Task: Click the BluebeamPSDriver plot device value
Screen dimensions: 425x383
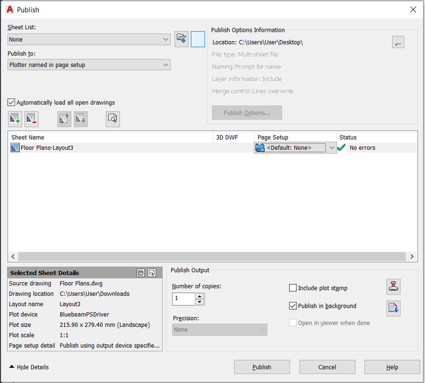Action: pyautogui.click(x=84, y=314)
